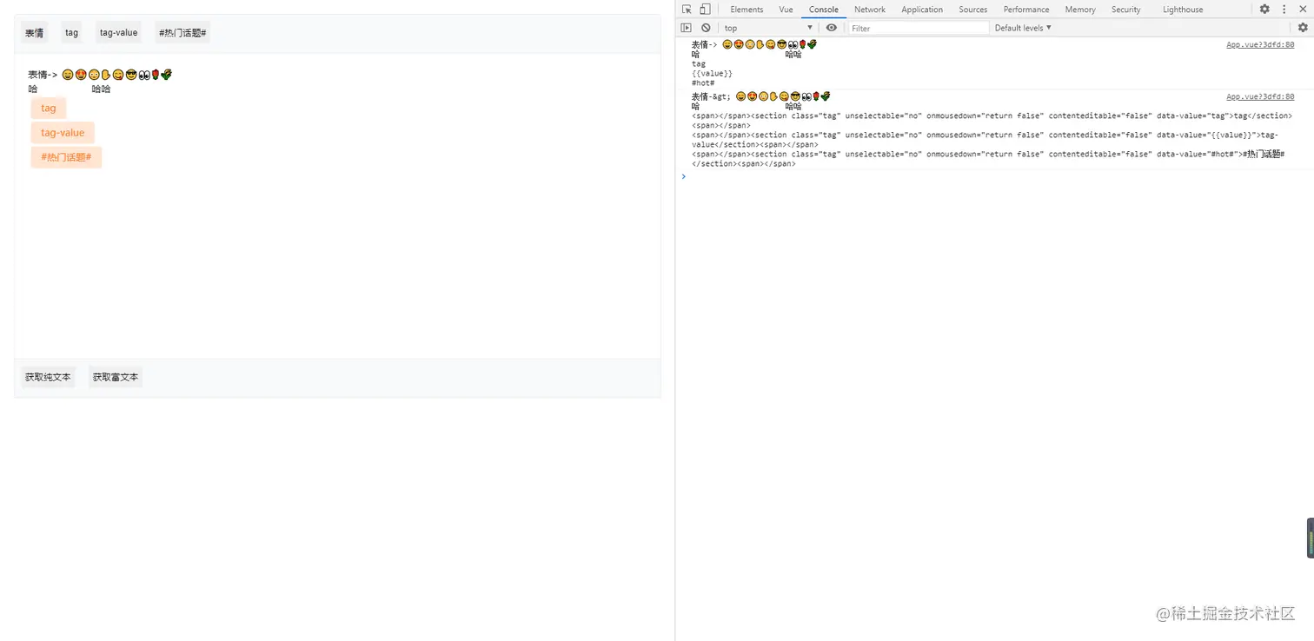Select the inspect element cursor tool
The width and height of the screenshot is (1314, 641).
point(686,9)
